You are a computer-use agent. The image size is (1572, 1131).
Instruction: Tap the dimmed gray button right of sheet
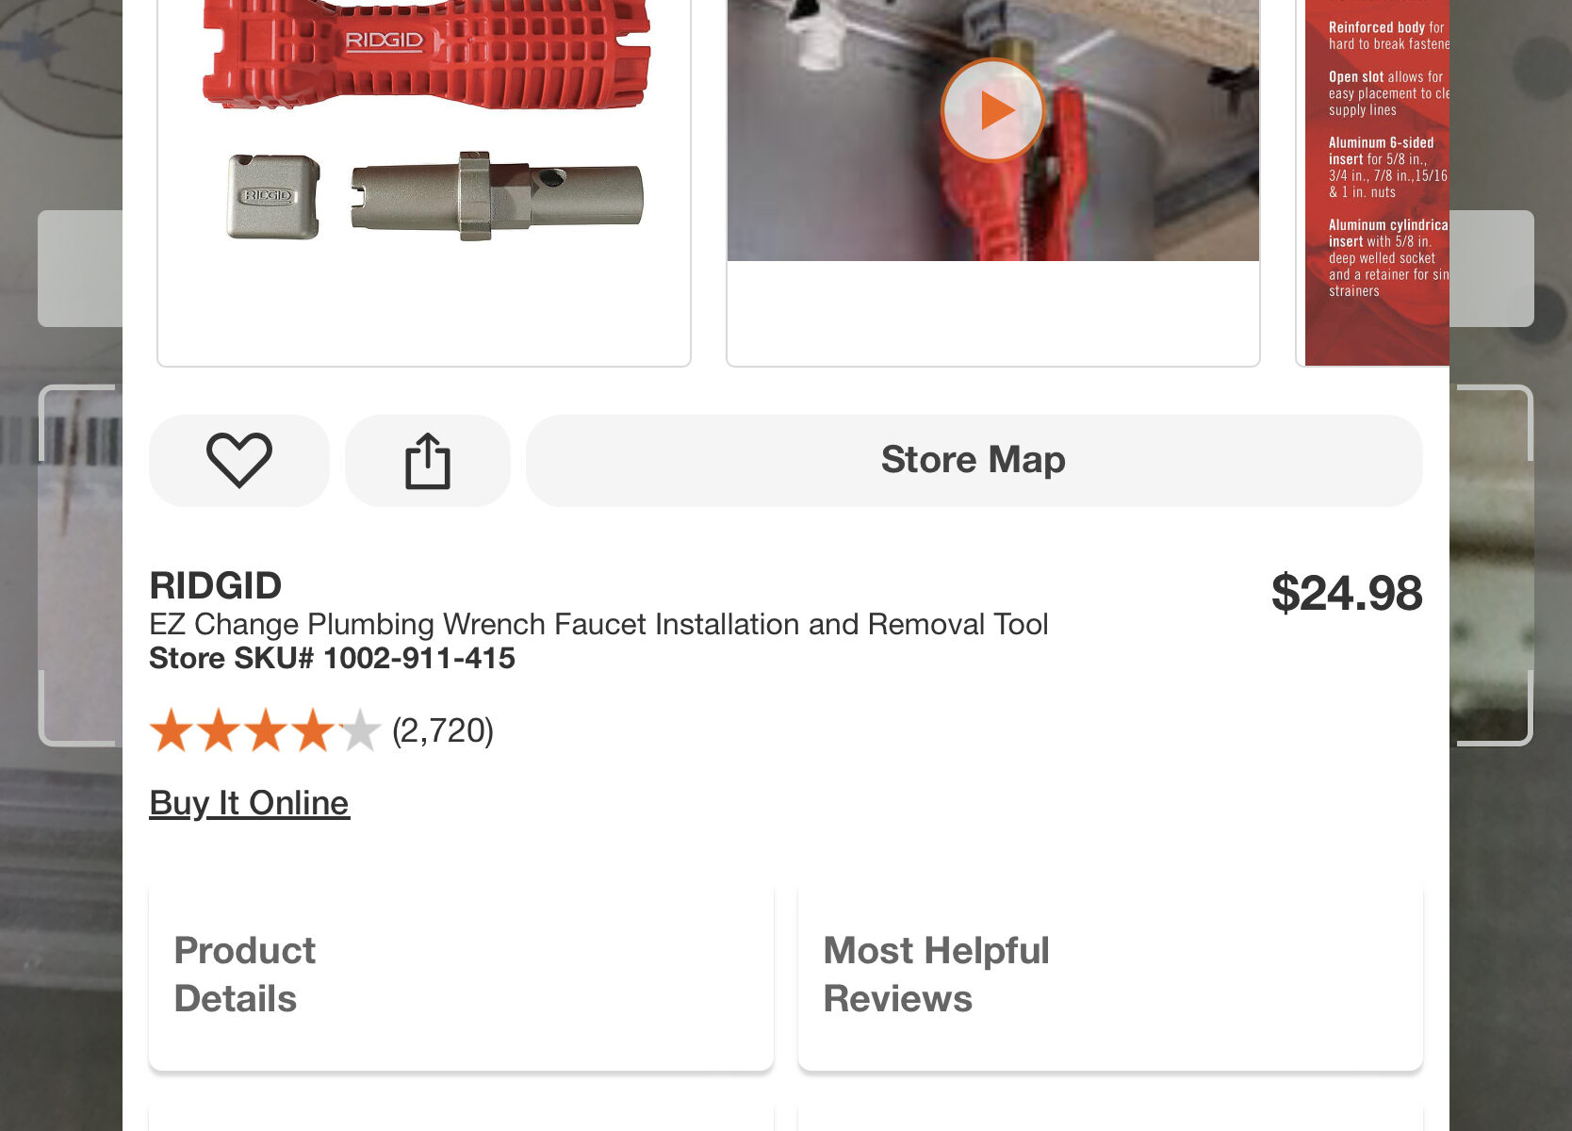point(1492,269)
